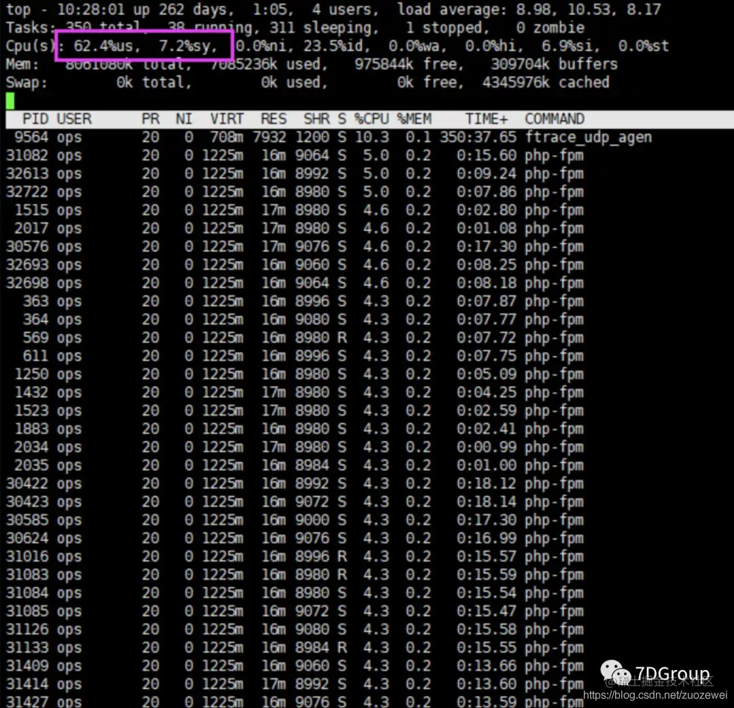Image resolution: width=734 pixels, height=708 pixels.
Task: Click PID 32698 process row
Action: pyautogui.click(x=295, y=283)
